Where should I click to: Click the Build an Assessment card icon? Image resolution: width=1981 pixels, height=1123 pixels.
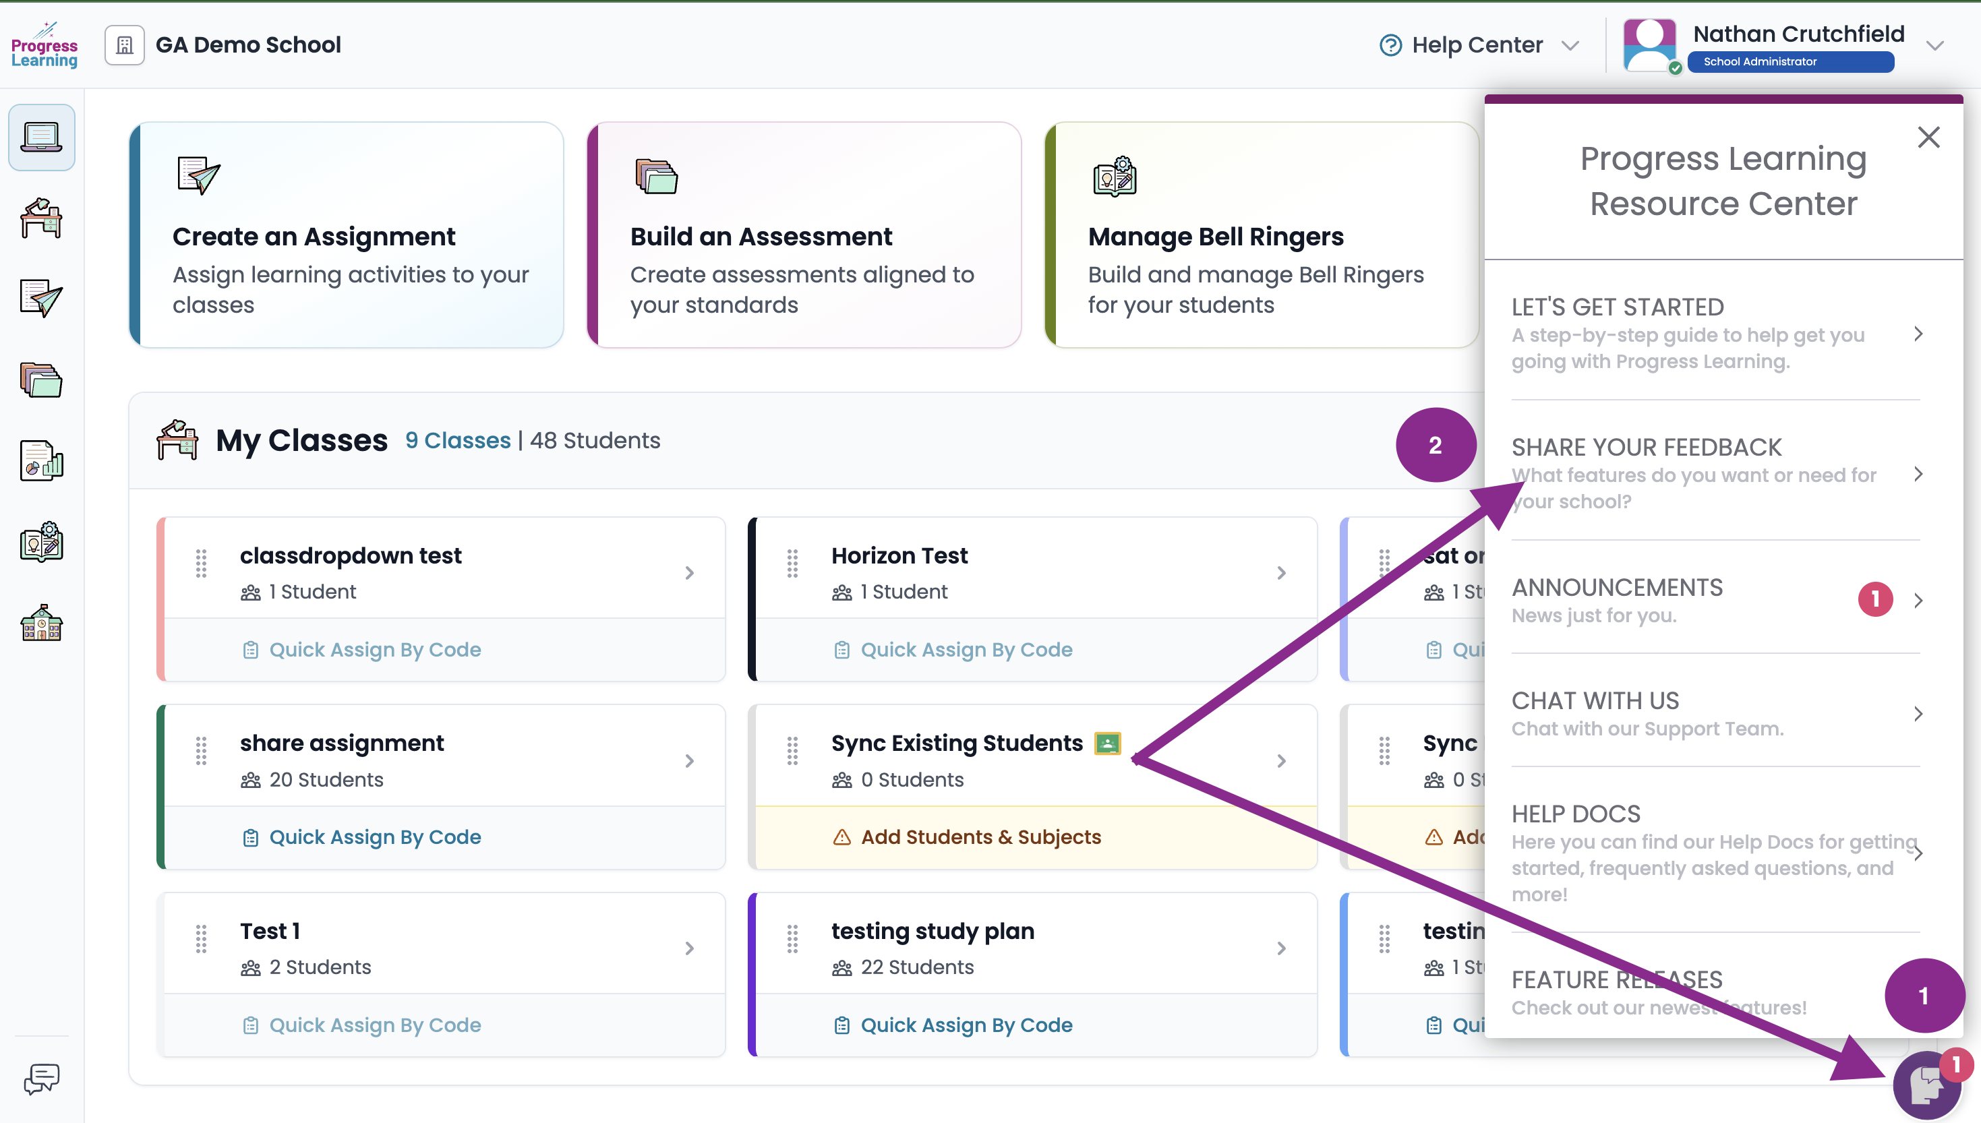click(655, 176)
